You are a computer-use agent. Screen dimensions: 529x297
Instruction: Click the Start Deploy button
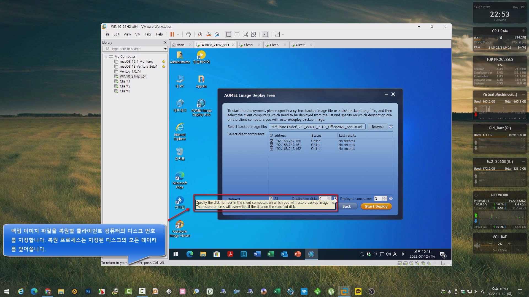click(376, 207)
